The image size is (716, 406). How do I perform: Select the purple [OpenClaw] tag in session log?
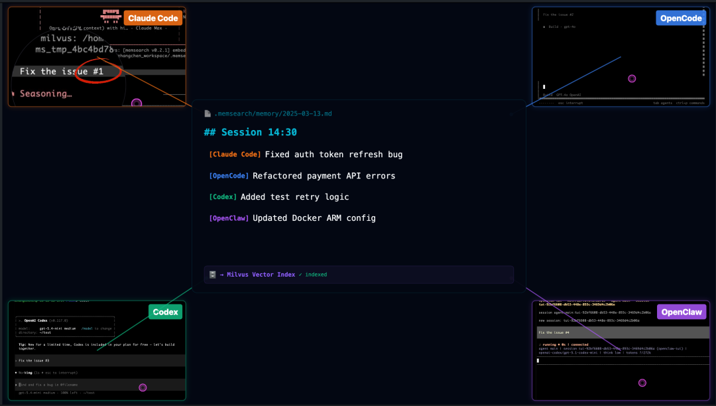229,218
